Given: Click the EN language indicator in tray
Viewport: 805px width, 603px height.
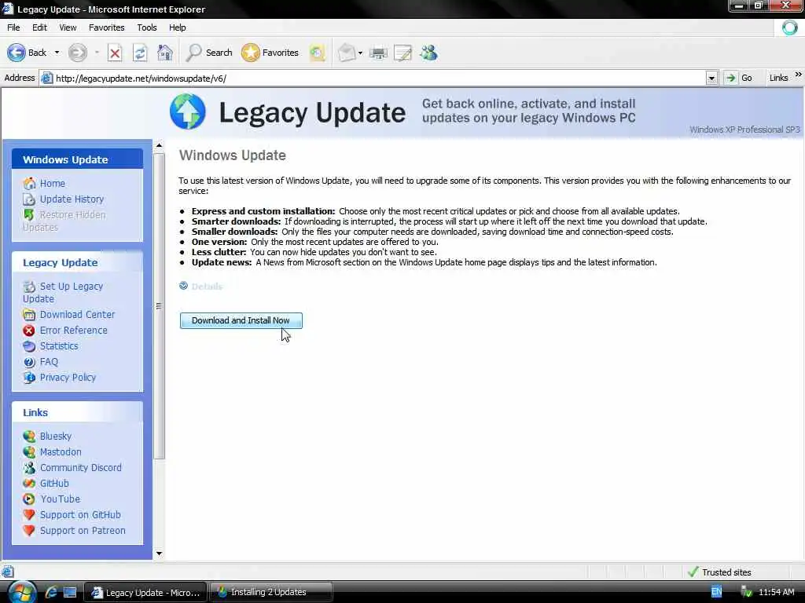Looking at the screenshot, I should click(716, 592).
